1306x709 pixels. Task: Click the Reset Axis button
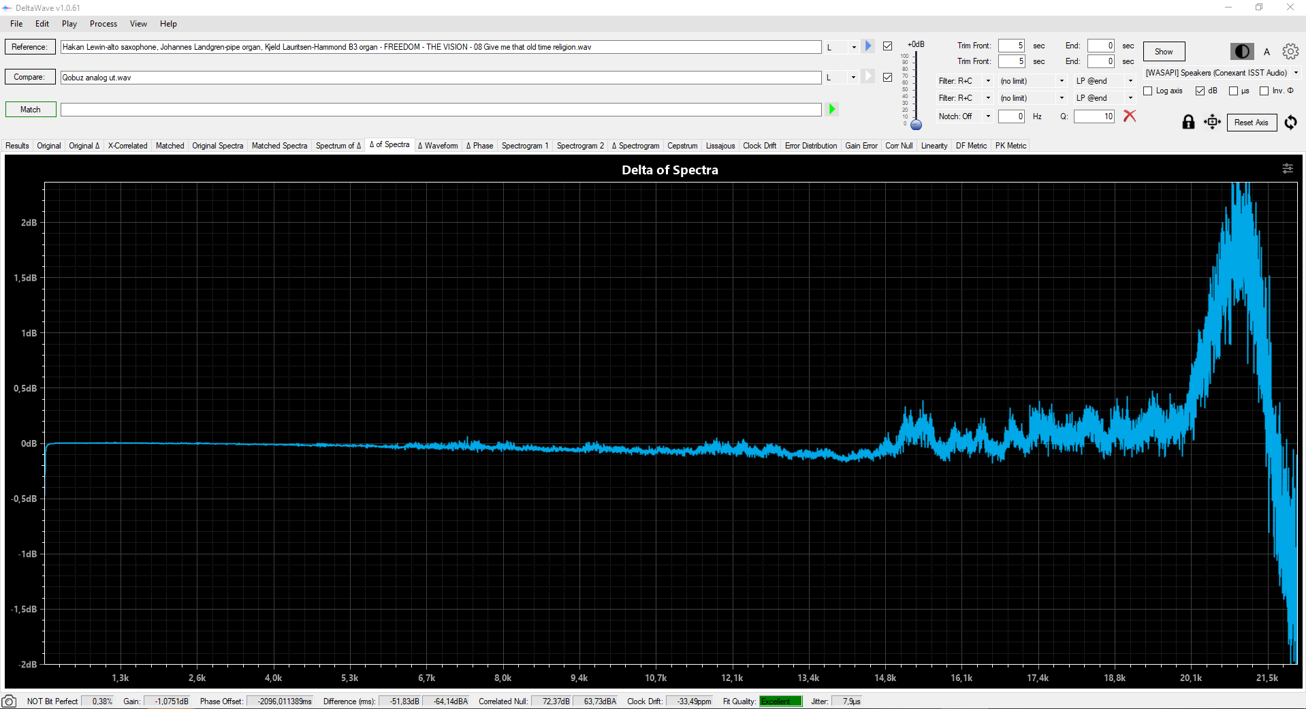click(1252, 122)
